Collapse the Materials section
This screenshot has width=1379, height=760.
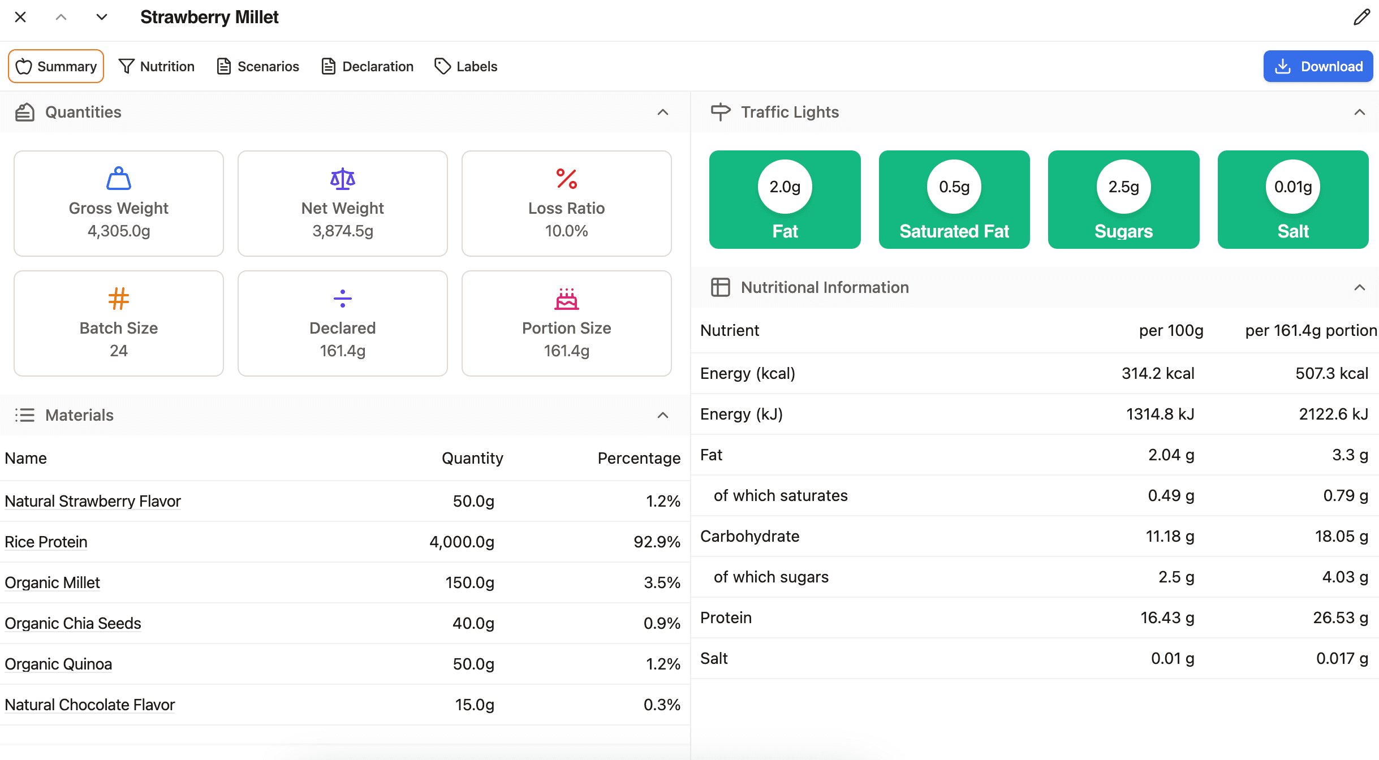(663, 415)
